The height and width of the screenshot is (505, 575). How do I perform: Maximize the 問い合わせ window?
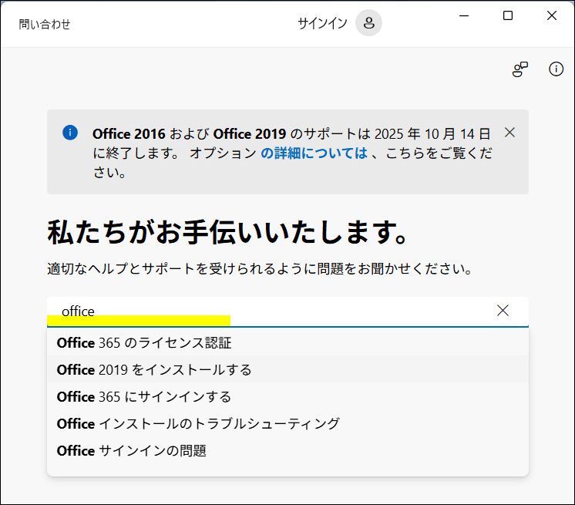[508, 15]
